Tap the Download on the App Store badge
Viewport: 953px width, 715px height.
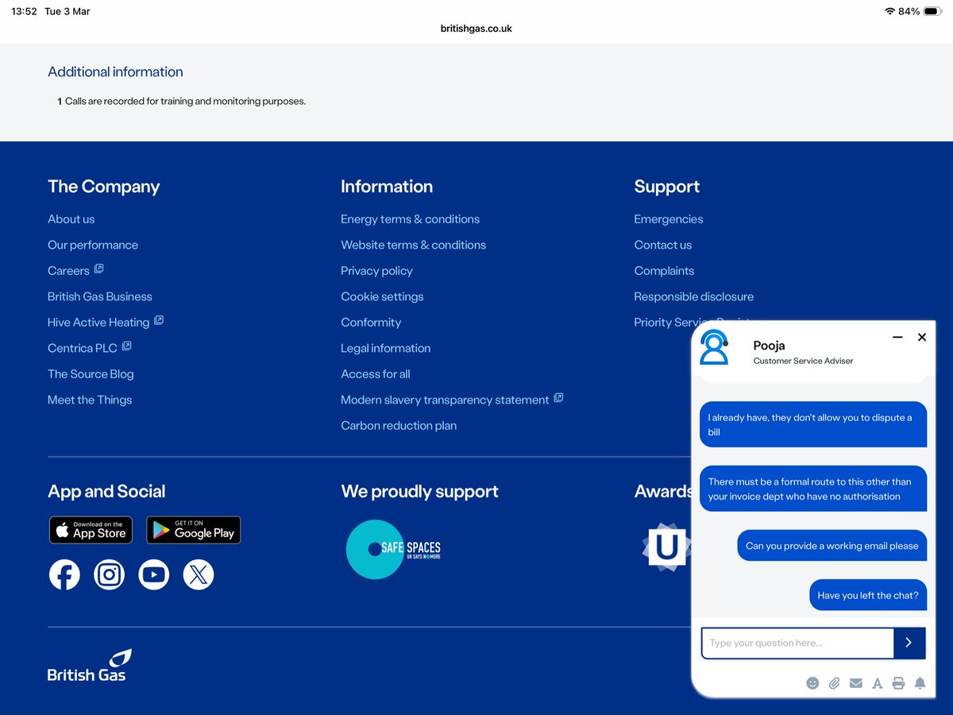[91, 530]
